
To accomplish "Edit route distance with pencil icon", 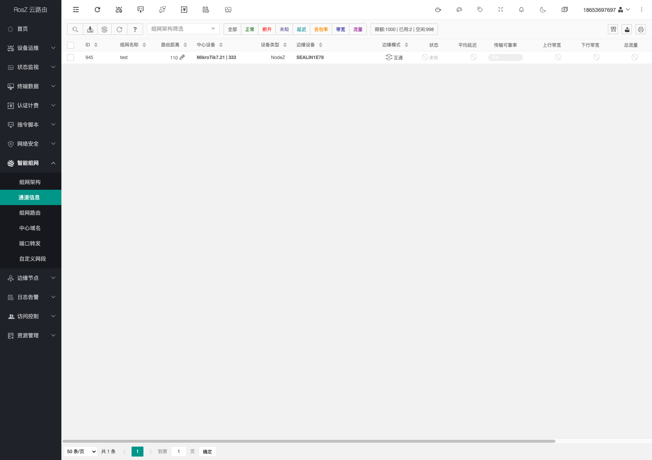I will click(182, 57).
